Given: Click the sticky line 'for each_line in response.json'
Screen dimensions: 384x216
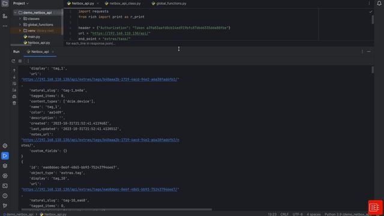Looking at the screenshot, I should pos(91,43).
